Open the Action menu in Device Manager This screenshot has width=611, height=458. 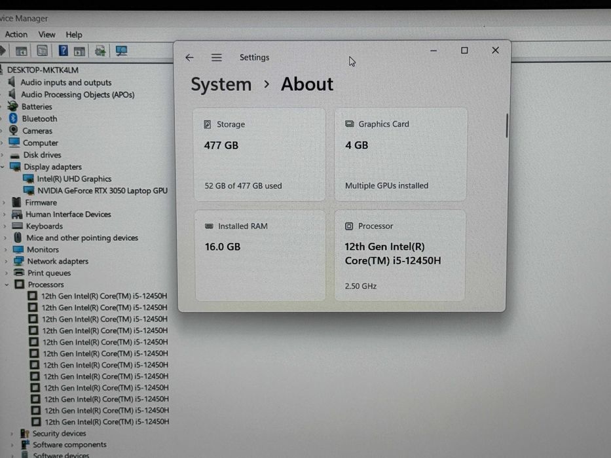(x=16, y=34)
